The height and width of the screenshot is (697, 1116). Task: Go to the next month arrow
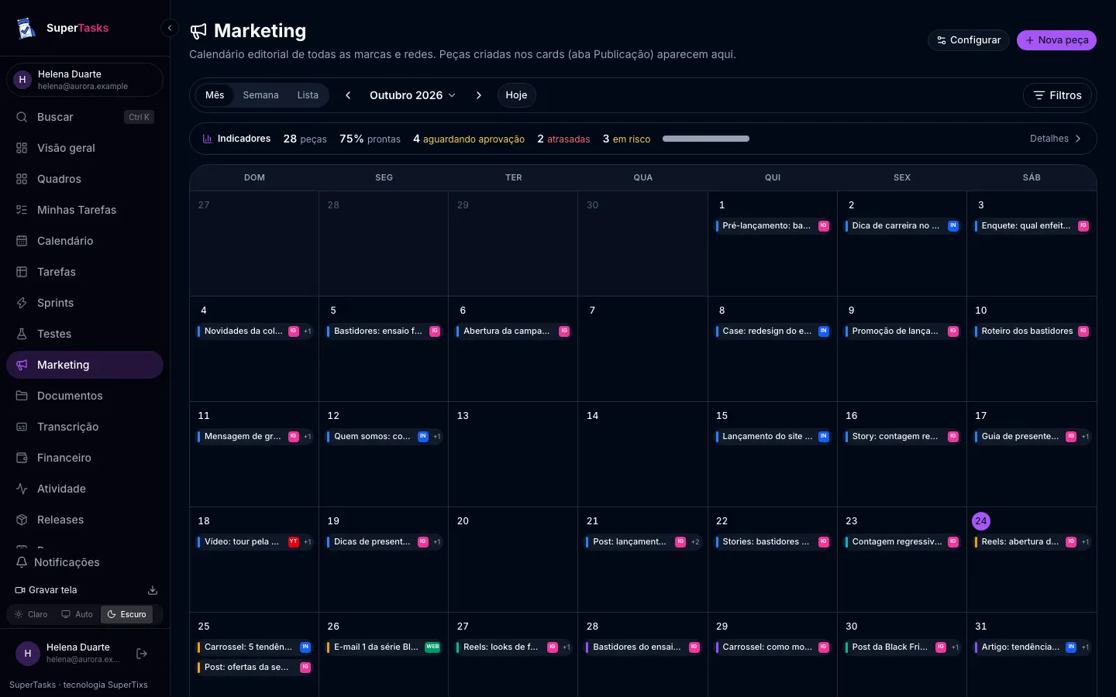click(479, 95)
